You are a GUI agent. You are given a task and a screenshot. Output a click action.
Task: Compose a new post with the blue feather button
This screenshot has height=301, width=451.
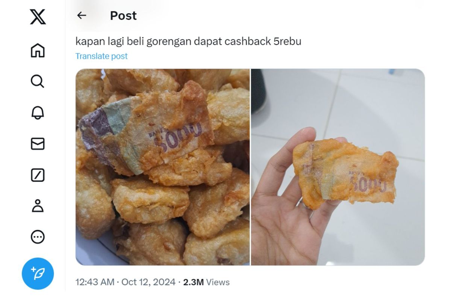(x=38, y=274)
